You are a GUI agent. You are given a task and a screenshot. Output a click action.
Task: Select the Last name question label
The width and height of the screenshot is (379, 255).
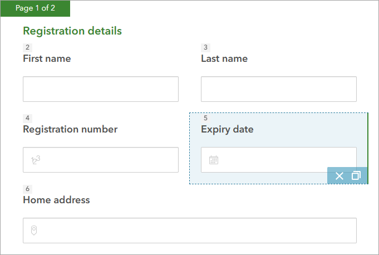[x=224, y=58]
